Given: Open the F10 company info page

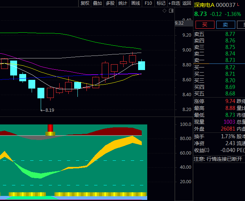Looking at the screenshot, I should (x=148, y=3).
